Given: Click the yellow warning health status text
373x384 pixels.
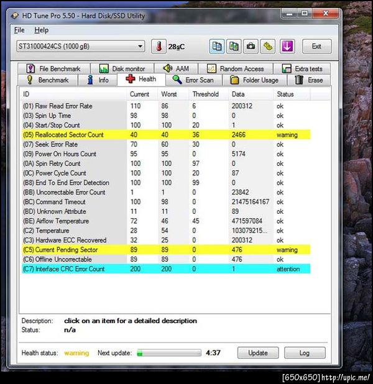Looking at the screenshot, I should (76, 353).
